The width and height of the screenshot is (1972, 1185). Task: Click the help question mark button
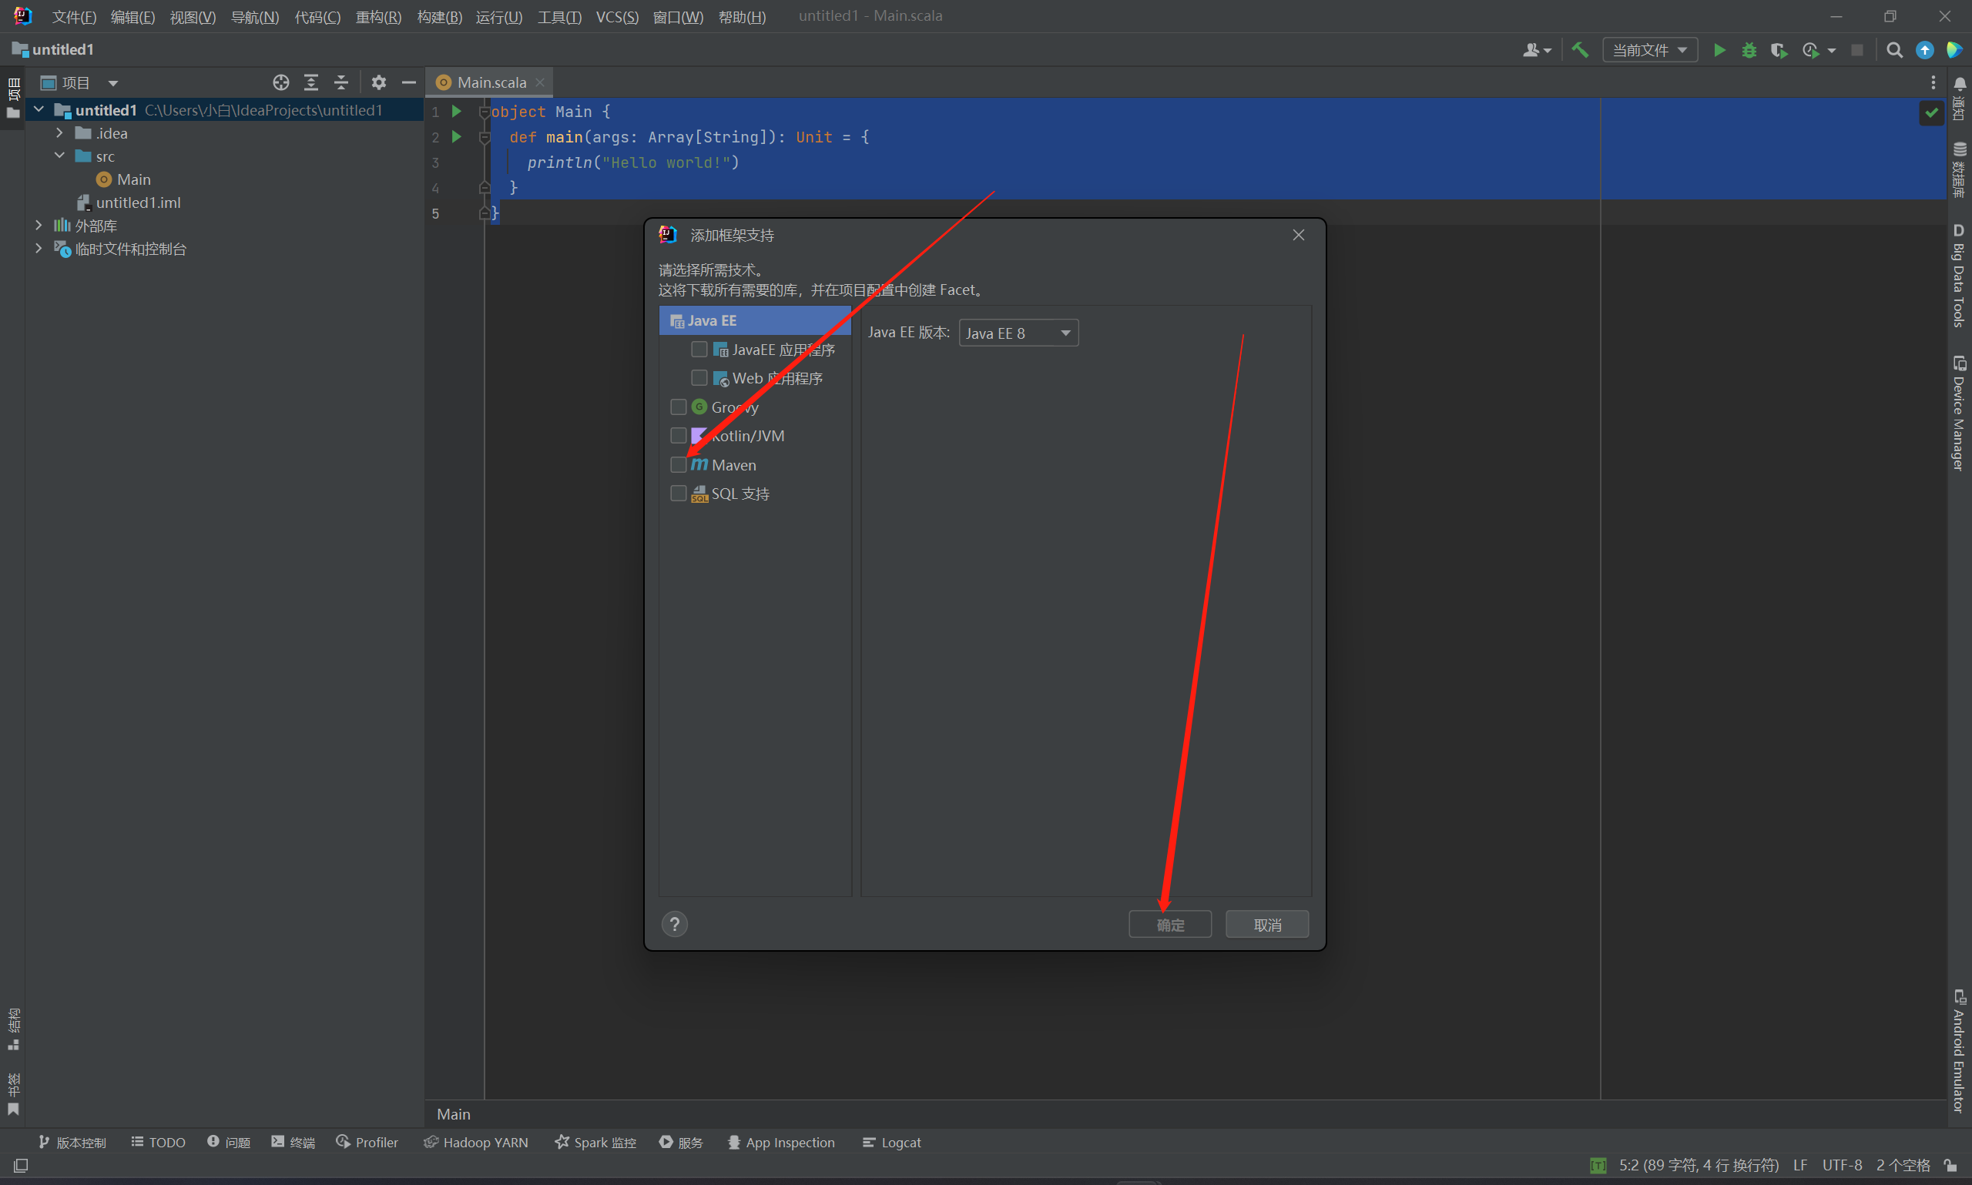pyautogui.click(x=674, y=924)
